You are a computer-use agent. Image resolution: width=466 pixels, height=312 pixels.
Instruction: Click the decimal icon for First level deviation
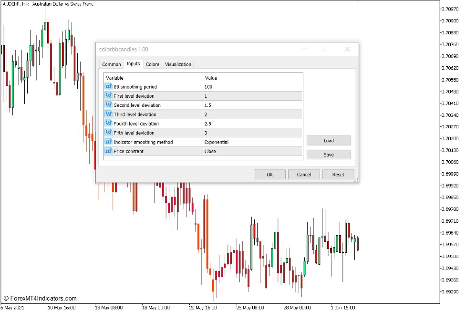point(107,96)
